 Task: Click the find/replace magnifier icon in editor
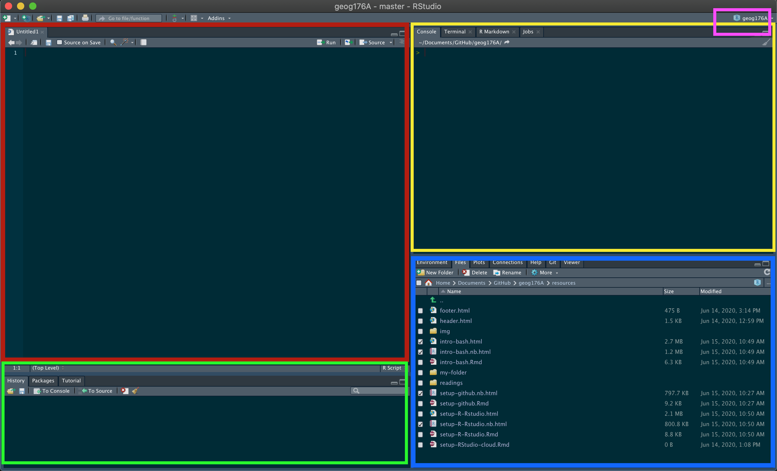coord(113,42)
